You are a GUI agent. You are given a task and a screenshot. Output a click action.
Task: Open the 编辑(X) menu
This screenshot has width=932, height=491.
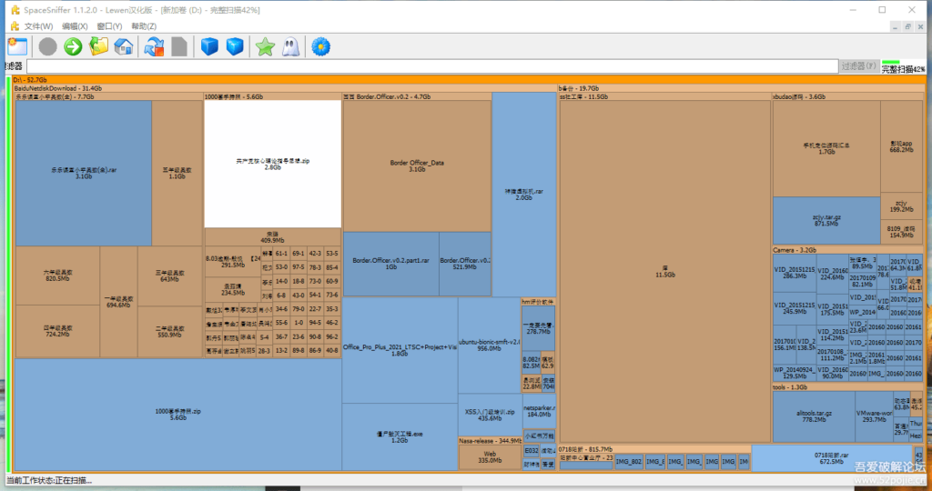tap(75, 26)
